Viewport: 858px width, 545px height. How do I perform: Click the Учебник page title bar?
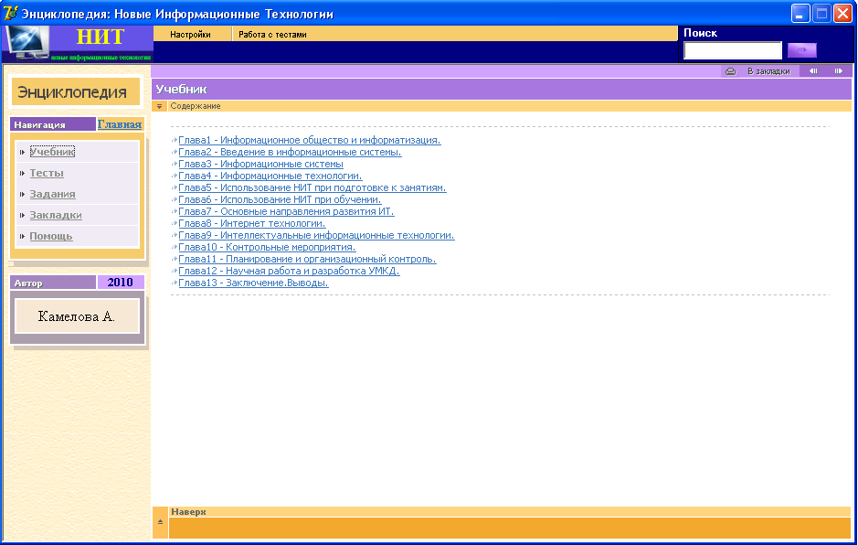(x=502, y=90)
